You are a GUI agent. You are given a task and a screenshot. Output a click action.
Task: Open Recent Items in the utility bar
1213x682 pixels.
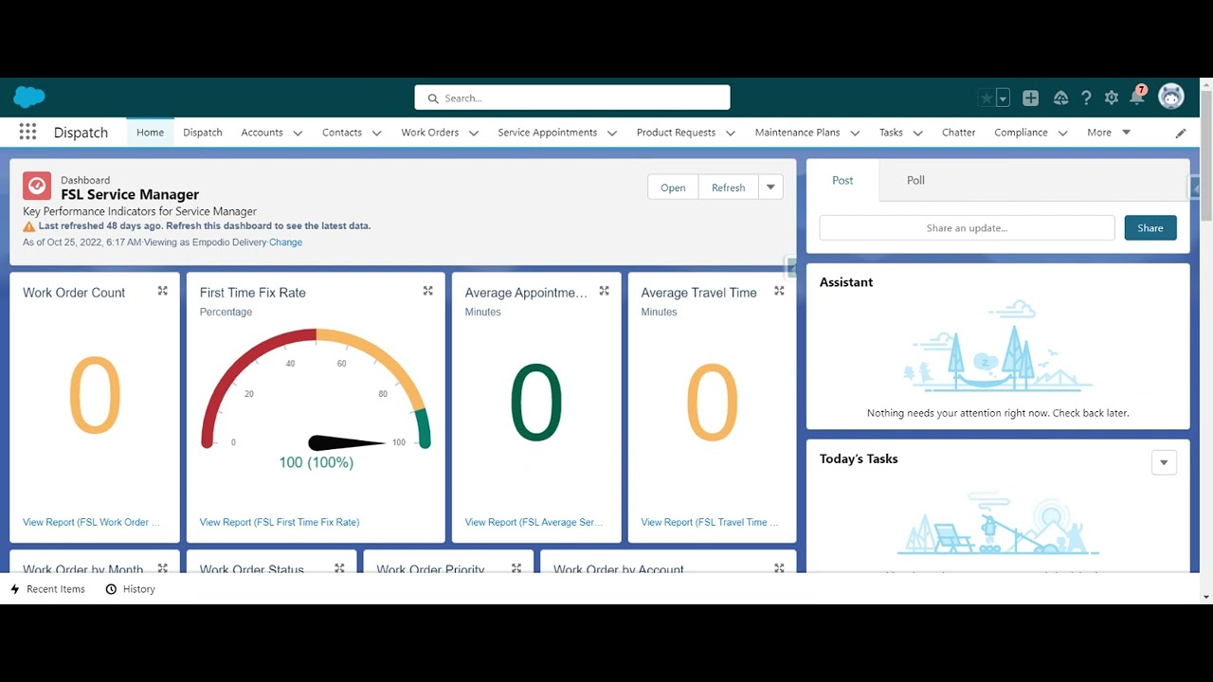47,589
